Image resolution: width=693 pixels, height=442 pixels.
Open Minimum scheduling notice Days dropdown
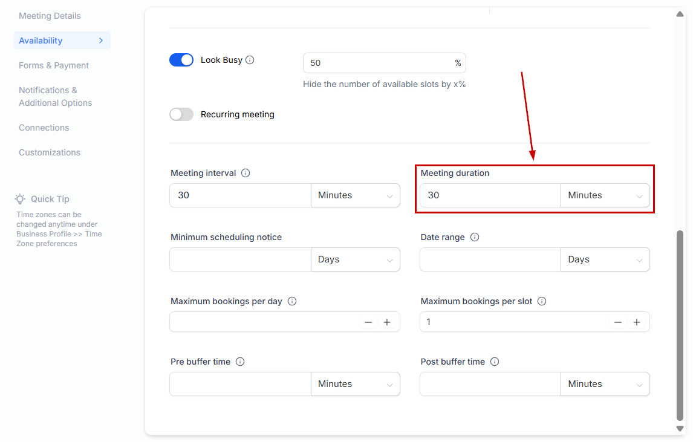click(355, 259)
